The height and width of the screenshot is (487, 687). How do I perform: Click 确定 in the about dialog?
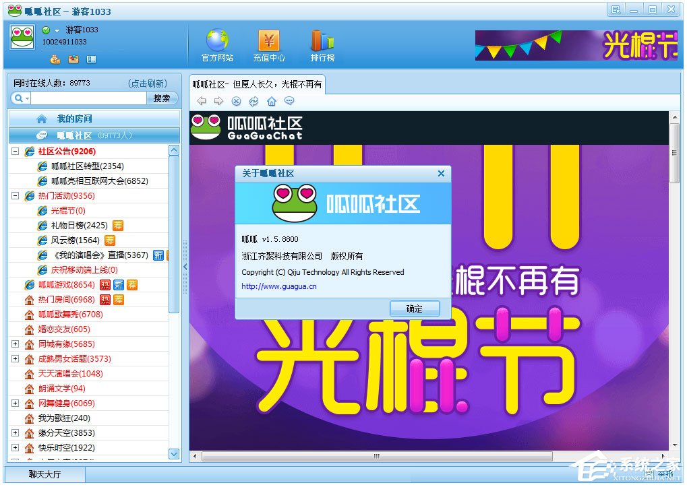coord(414,309)
